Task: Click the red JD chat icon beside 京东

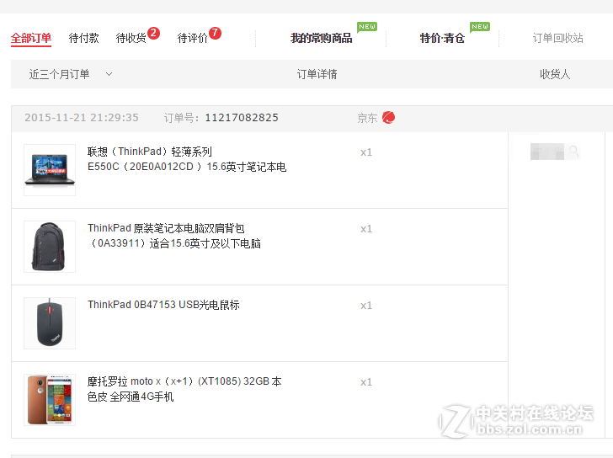Action: (x=389, y=117)
